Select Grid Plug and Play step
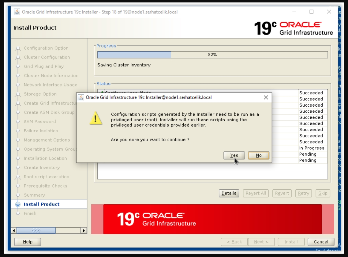The image size is (348, 257). click(44, 66)
